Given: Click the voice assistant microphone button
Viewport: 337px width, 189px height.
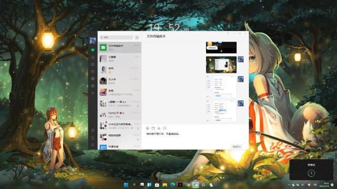Looking at the screenshot, I should pos(311,173).
